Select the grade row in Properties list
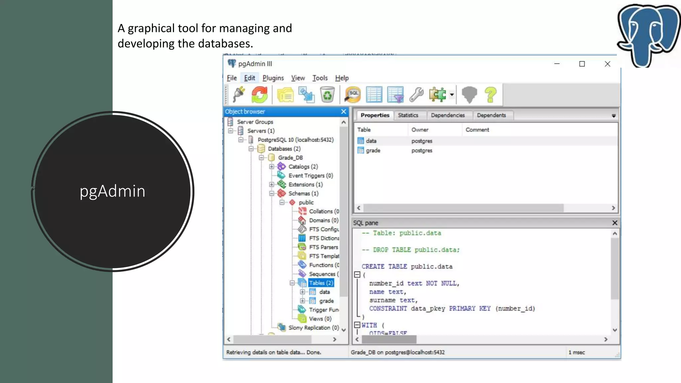The width and height of the screenshot is (681, 383). (x=373, y=151)
